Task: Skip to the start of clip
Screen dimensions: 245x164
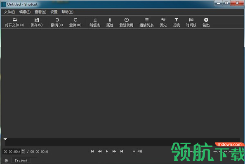Action: point(92,151)
